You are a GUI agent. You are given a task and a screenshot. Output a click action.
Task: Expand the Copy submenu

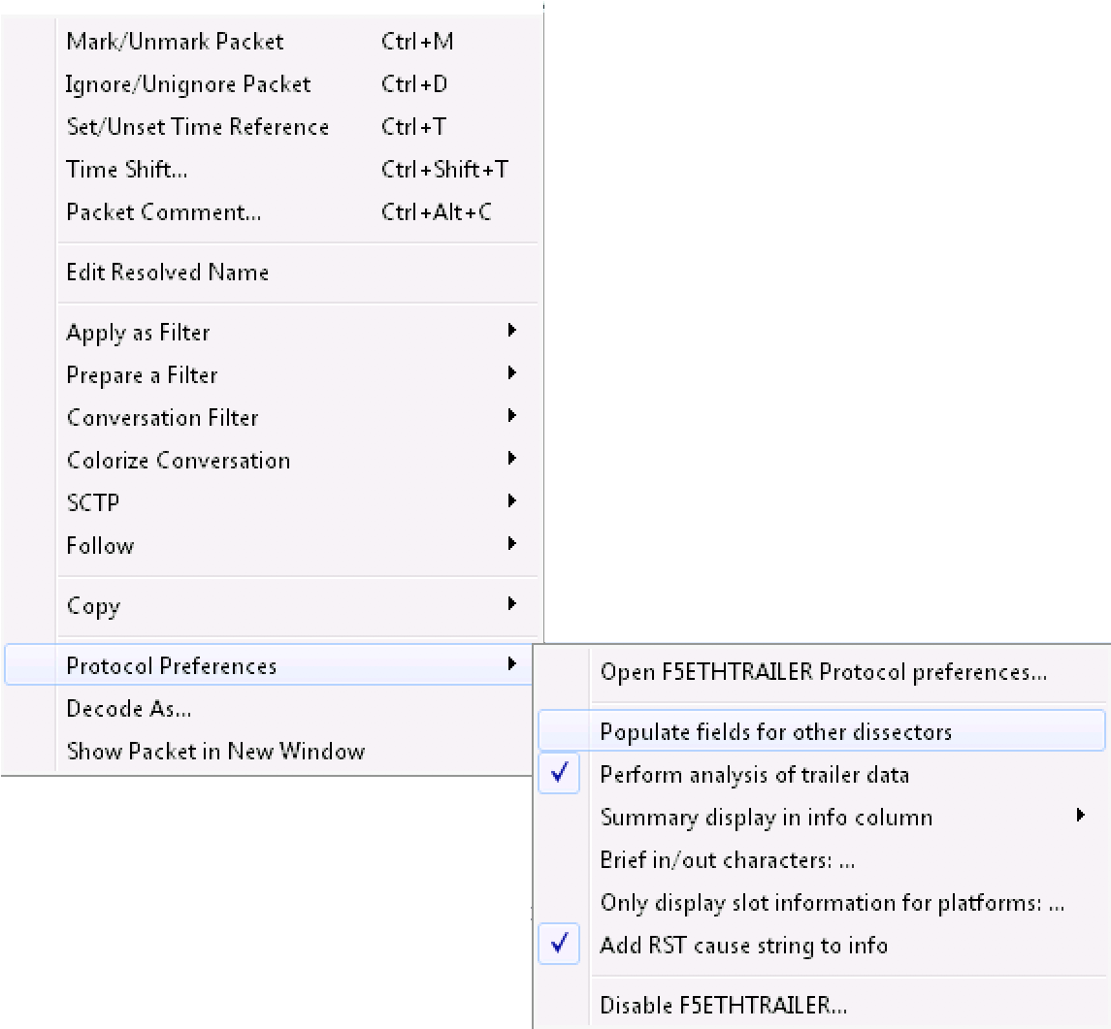tap(272, 605)
